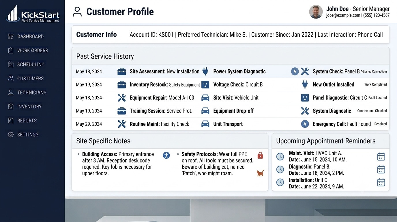397x222 pixels.
Task: Select 'Site Assessment: New Installation' entry
Action: 164,71
